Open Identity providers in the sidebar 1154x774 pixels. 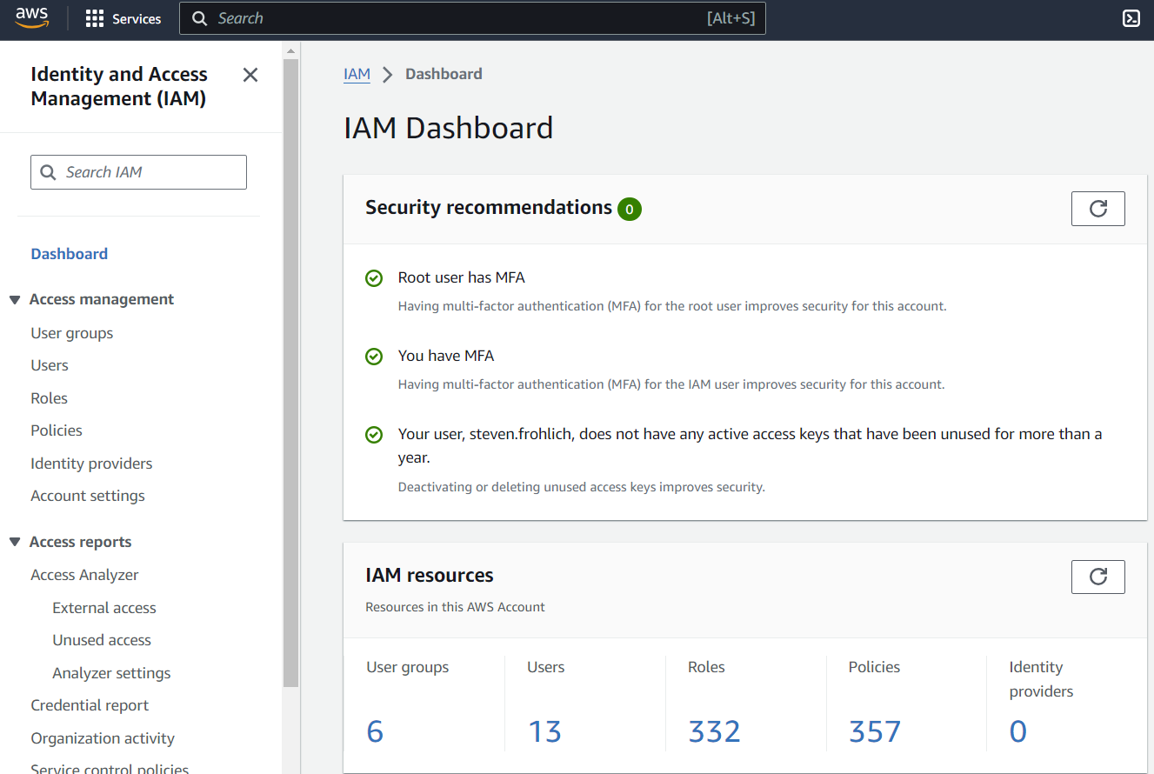tap(91, 464)
